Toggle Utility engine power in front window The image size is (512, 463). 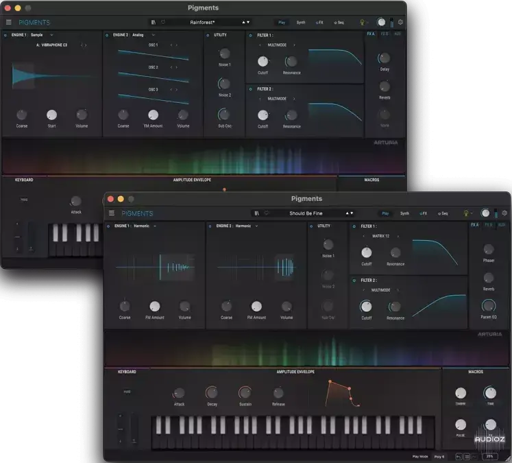coord(311,226)
